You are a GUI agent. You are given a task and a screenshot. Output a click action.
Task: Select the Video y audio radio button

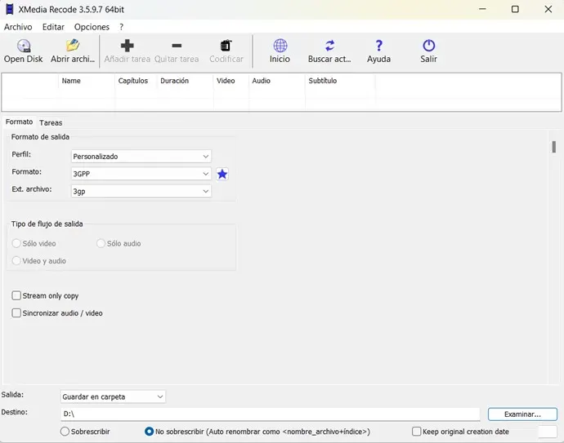[x=16, y=260]
